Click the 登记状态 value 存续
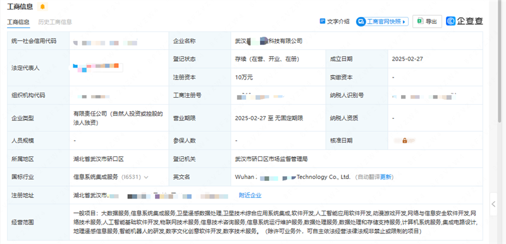 pos(268,59)
